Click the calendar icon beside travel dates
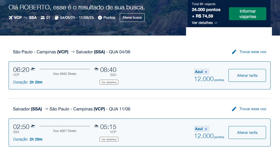This screenshot has width=280, height=150. coord(57,18)
